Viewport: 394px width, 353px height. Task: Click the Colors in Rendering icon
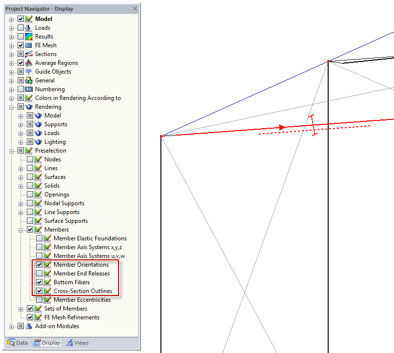point(29,98)
